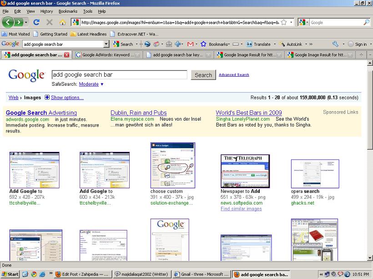Switch to the Google AdWords: Keyword tab
The height and width of the screenshot is (279, 373).
[x=108, y=55]
